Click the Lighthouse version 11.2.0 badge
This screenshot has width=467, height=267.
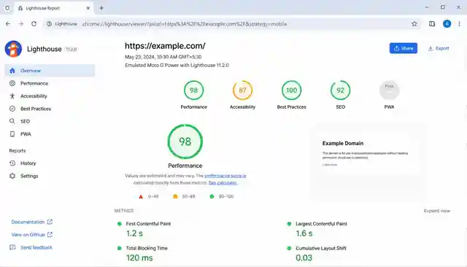coord(72,49)
